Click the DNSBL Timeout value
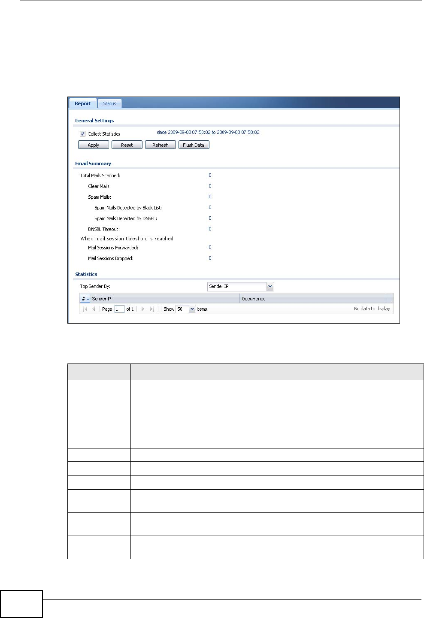 [210, 229]
